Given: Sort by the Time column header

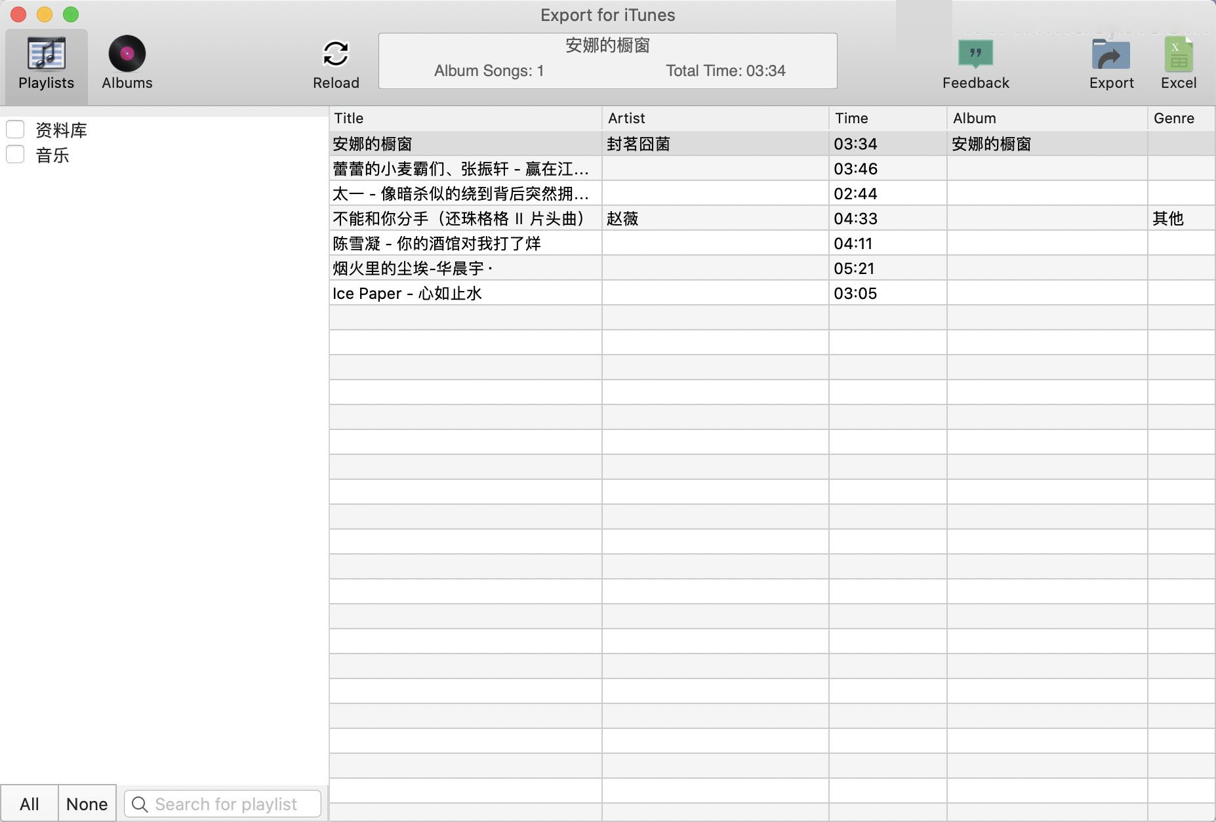Looking at the screenshot, I should pyautogui.click(x=888, y=118).
